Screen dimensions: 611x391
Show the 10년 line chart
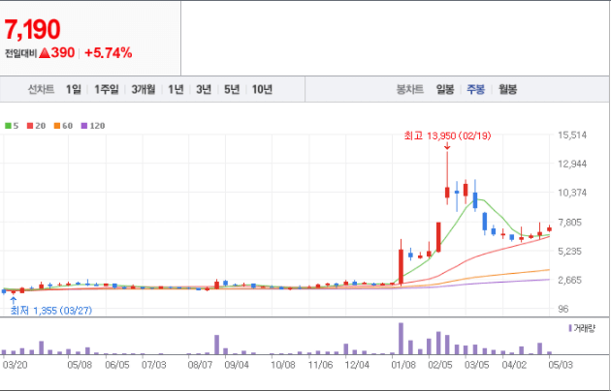click(x=262, y=89)
